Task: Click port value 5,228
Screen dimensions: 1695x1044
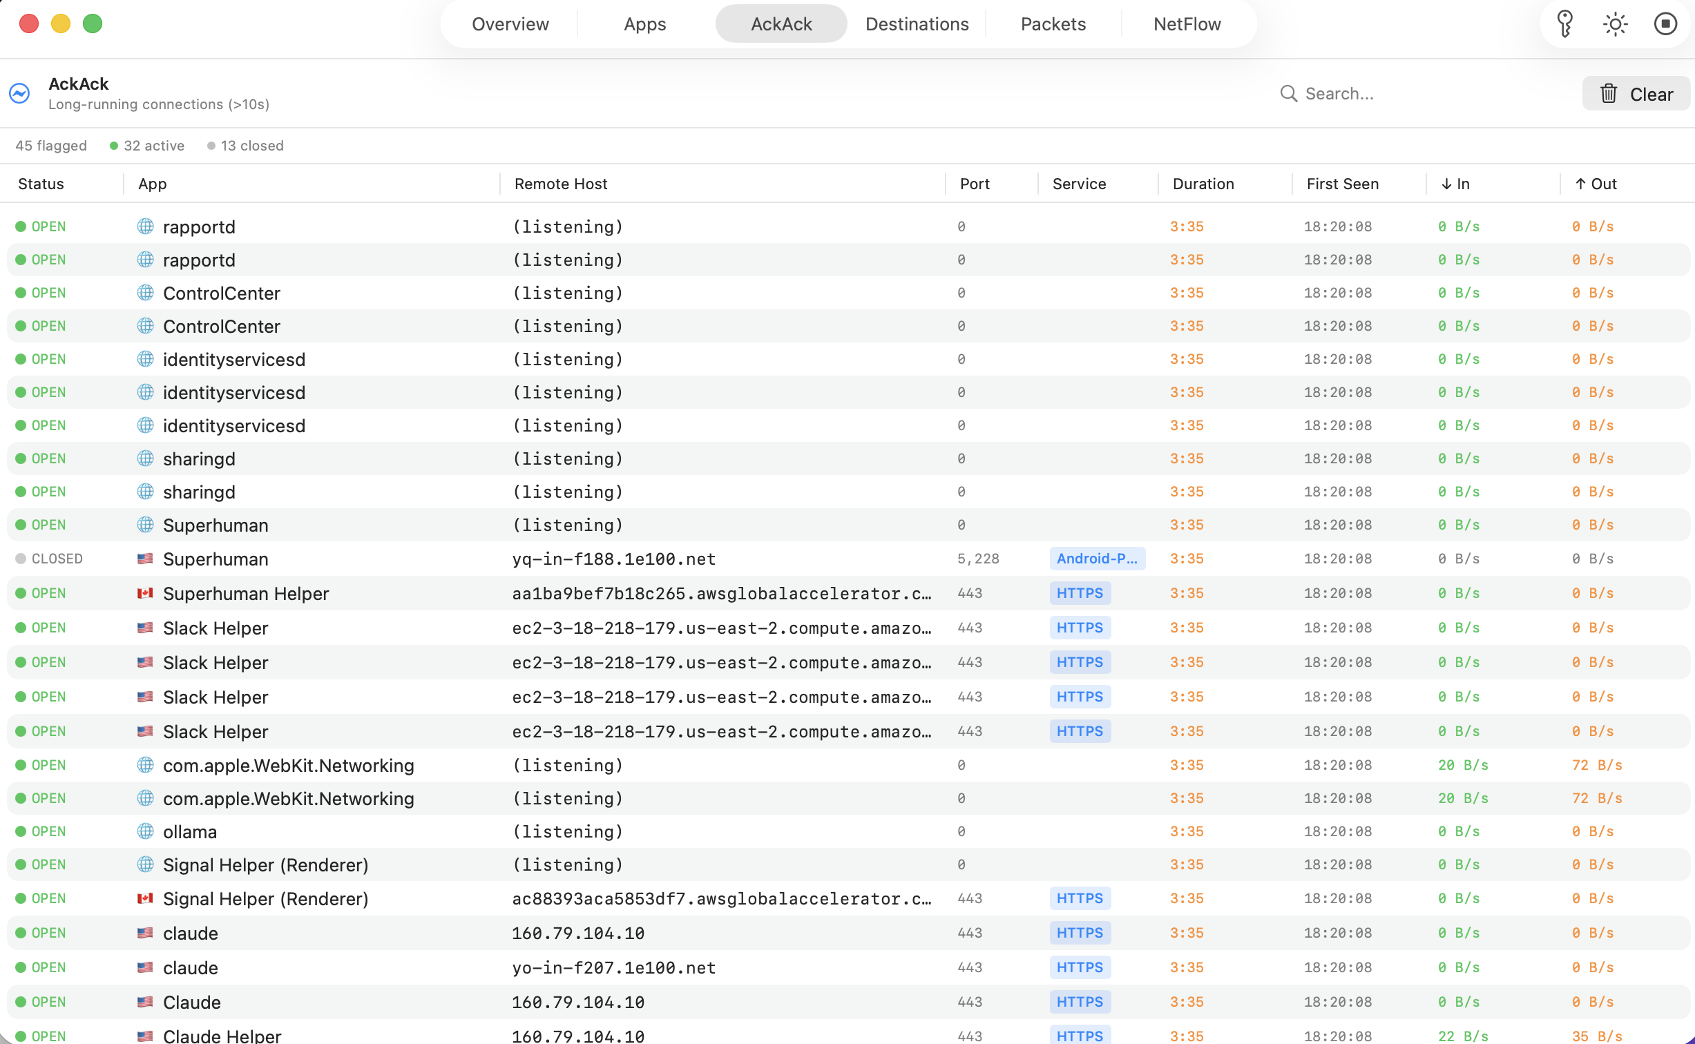Action: tap(978, 559)
